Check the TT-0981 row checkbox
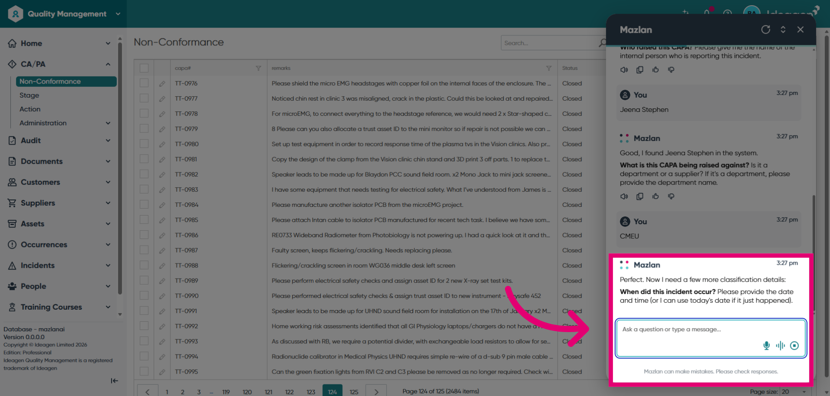Screen dimensions: 830x396 point(144,159)
